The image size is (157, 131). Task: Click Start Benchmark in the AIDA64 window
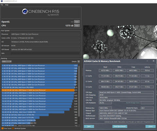coord(120,126)
